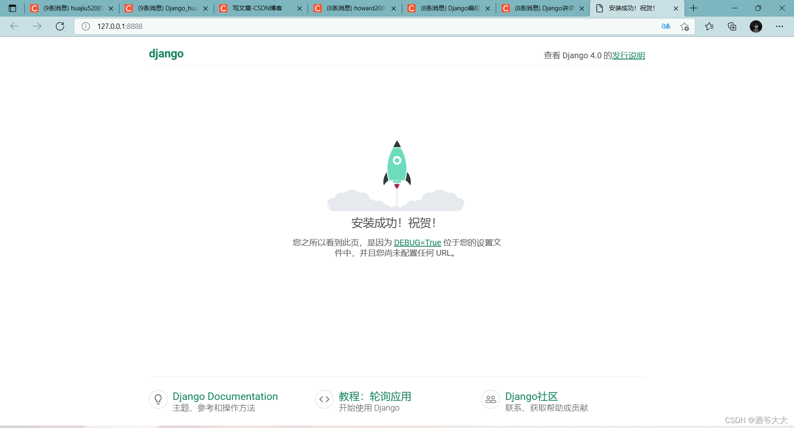
Task: Restore down the browser window
Action: point(758,8)
